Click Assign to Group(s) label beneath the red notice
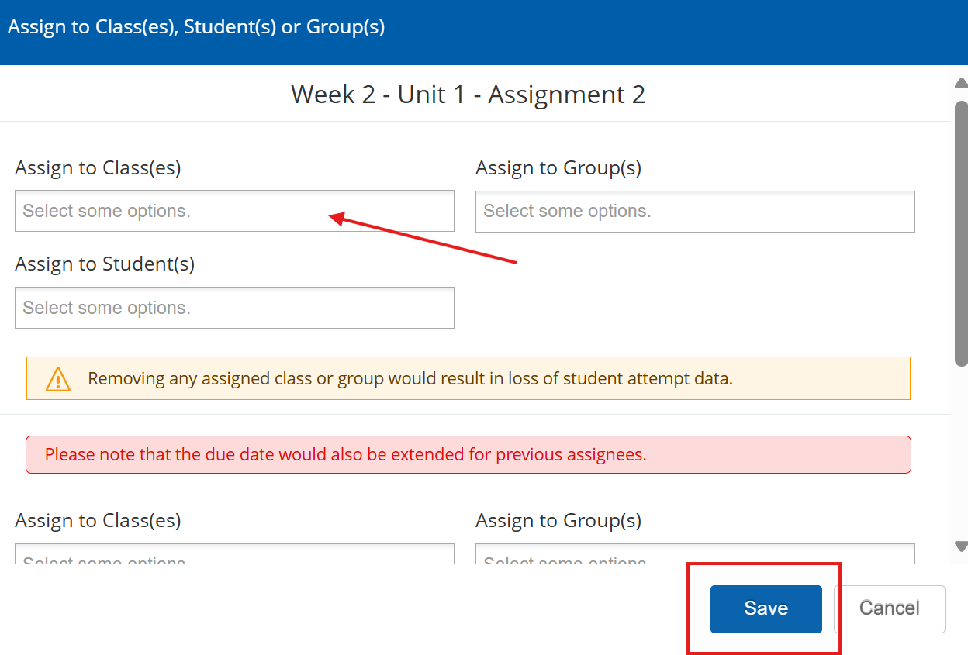The width and height of the screenshot is (968, 655). pos(558,521)
